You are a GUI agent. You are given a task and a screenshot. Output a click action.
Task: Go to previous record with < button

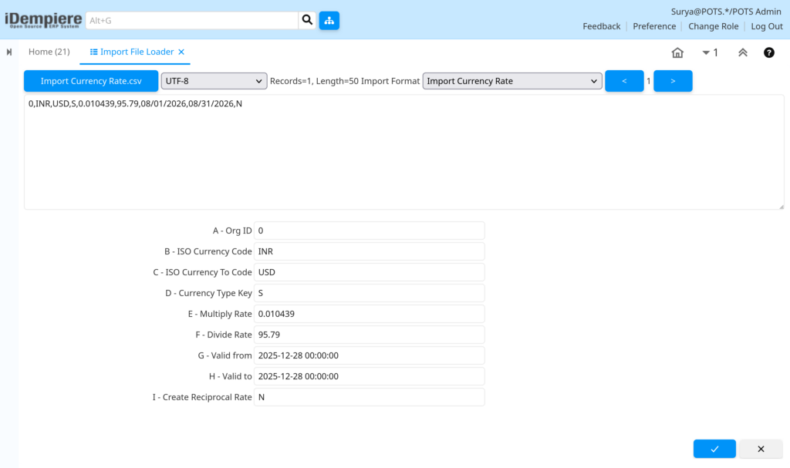click(x=624, y=81)
